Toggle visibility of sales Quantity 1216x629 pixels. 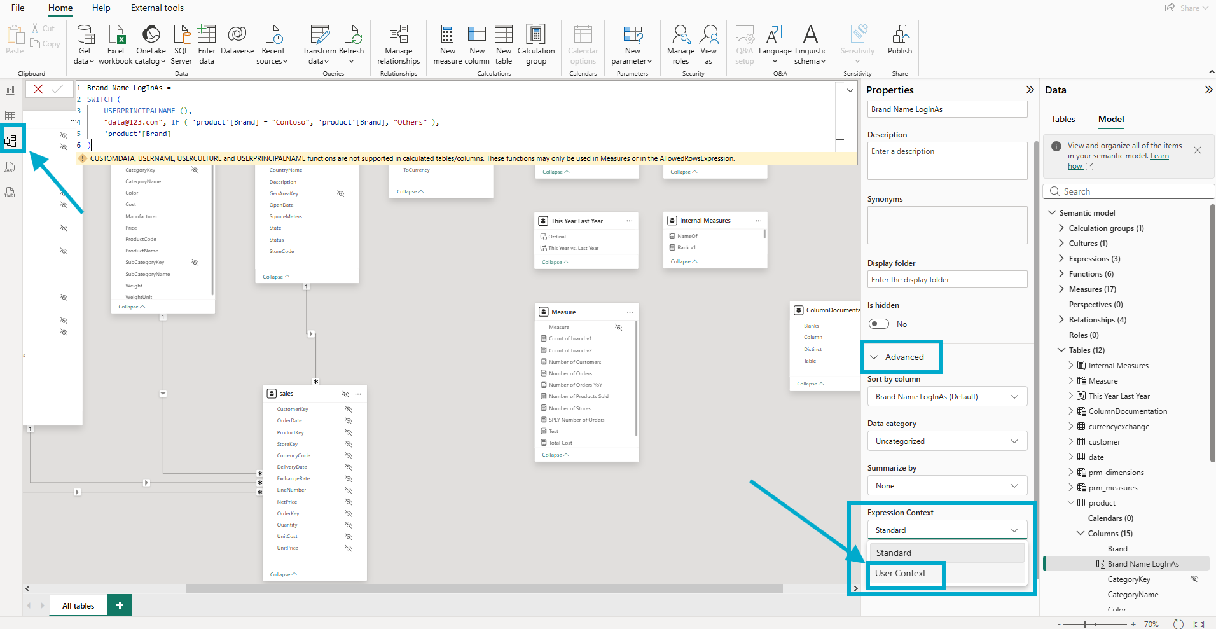tap(348, 525)
